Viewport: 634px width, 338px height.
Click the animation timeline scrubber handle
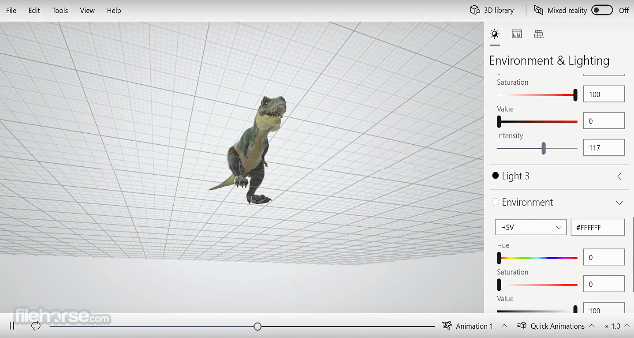click(x=257, y=327)
